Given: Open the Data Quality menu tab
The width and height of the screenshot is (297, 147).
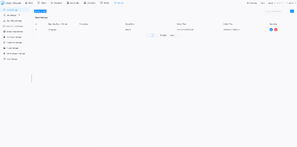Looking at the screenshot, I should [73, 3].
